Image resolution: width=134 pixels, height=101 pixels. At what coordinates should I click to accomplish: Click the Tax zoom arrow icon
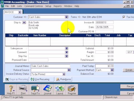point(92,56)
